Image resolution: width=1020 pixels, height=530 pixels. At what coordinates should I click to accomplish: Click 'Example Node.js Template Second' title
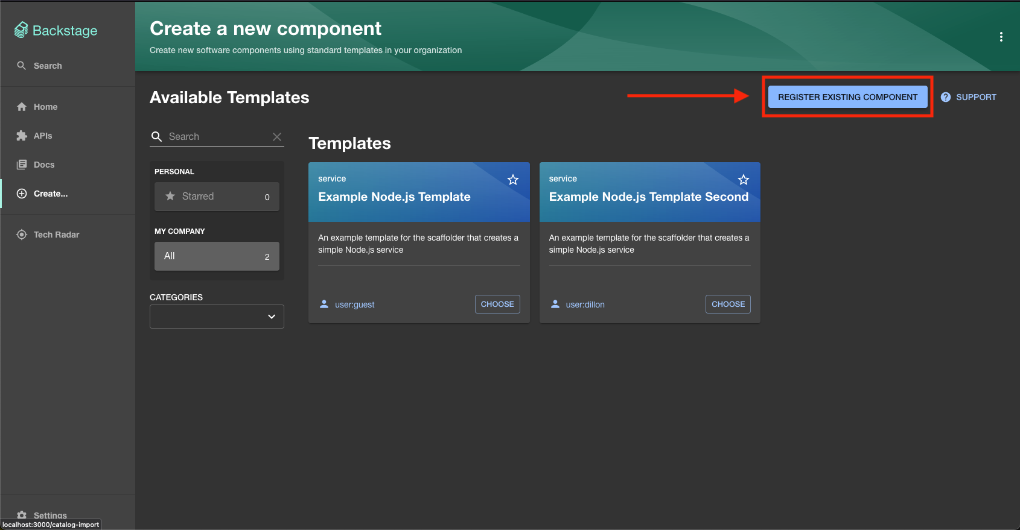pyautogui.click(x=649, y=197)
